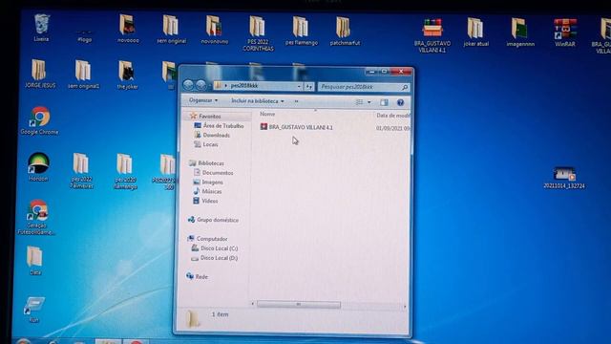Open the 20211014_132724 video file
The width and height of the screenshot is (611, 344).
coord(564,178)
